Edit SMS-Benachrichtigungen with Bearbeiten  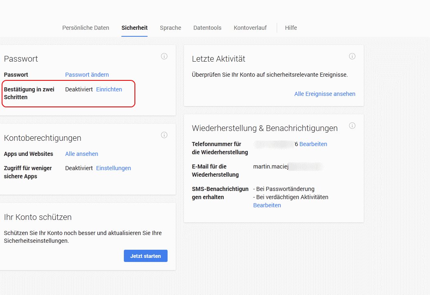click(x=267, y=205)
